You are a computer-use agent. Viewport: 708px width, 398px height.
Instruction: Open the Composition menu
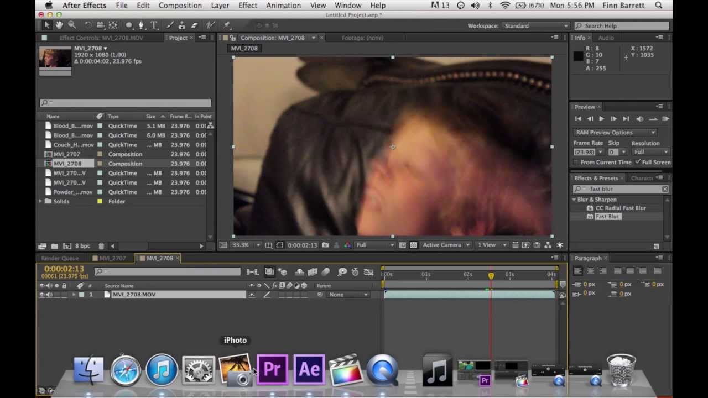tap(180, 6)
